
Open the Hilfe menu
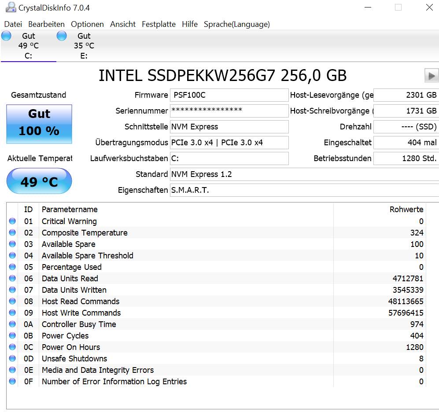(x=190, y=24)
